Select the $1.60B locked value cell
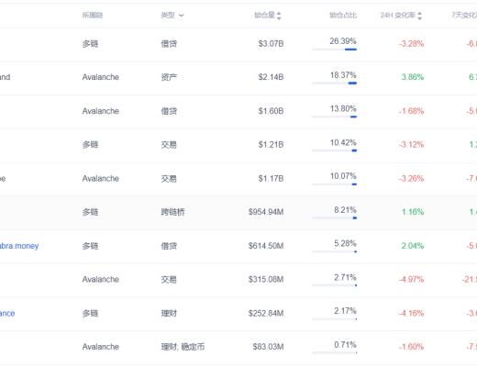The width and height of the screenshot is (477, 367). coord(271,111)
